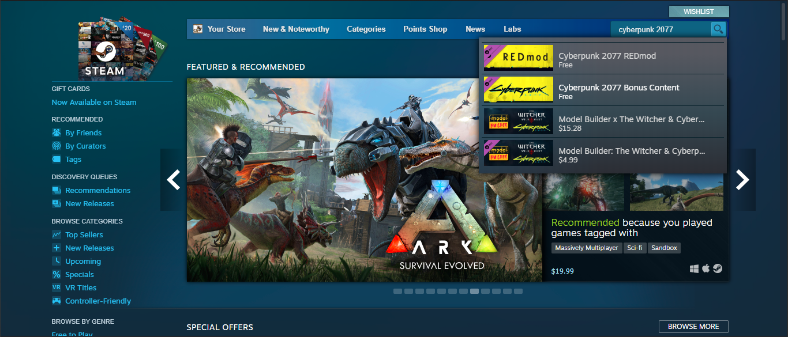Click the highlighted active carousel dot
Viewport: 788px width, 337px height.
(474, 291)
